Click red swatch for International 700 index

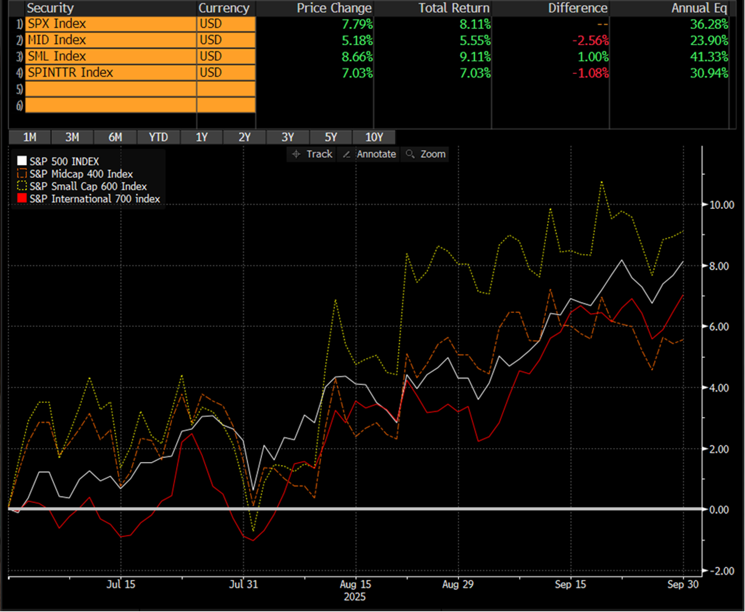pos(22,199)
